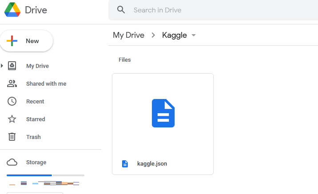Select the kaggle.json file preview thumbnail
The image size is (318, 194).
pyautogui.click(x=163, y=113)
